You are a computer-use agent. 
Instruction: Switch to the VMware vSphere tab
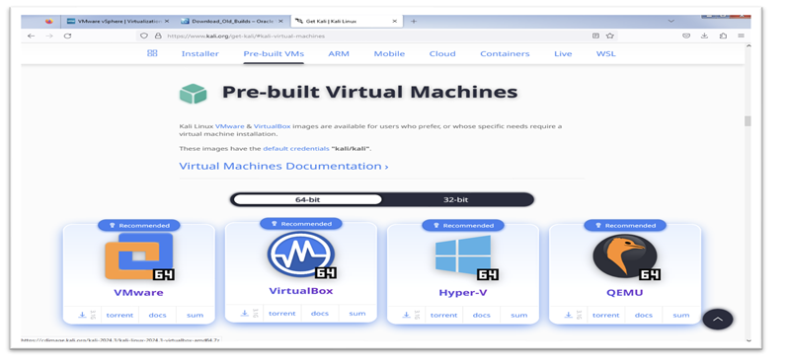pos(118,21)
